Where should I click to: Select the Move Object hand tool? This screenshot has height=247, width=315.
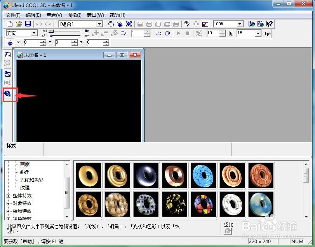[111, 24]
